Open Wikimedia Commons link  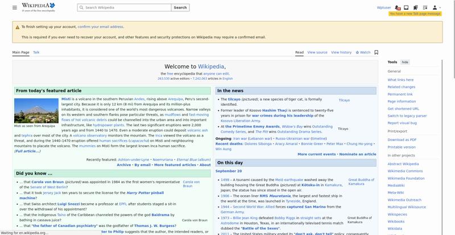click(405, 171)
